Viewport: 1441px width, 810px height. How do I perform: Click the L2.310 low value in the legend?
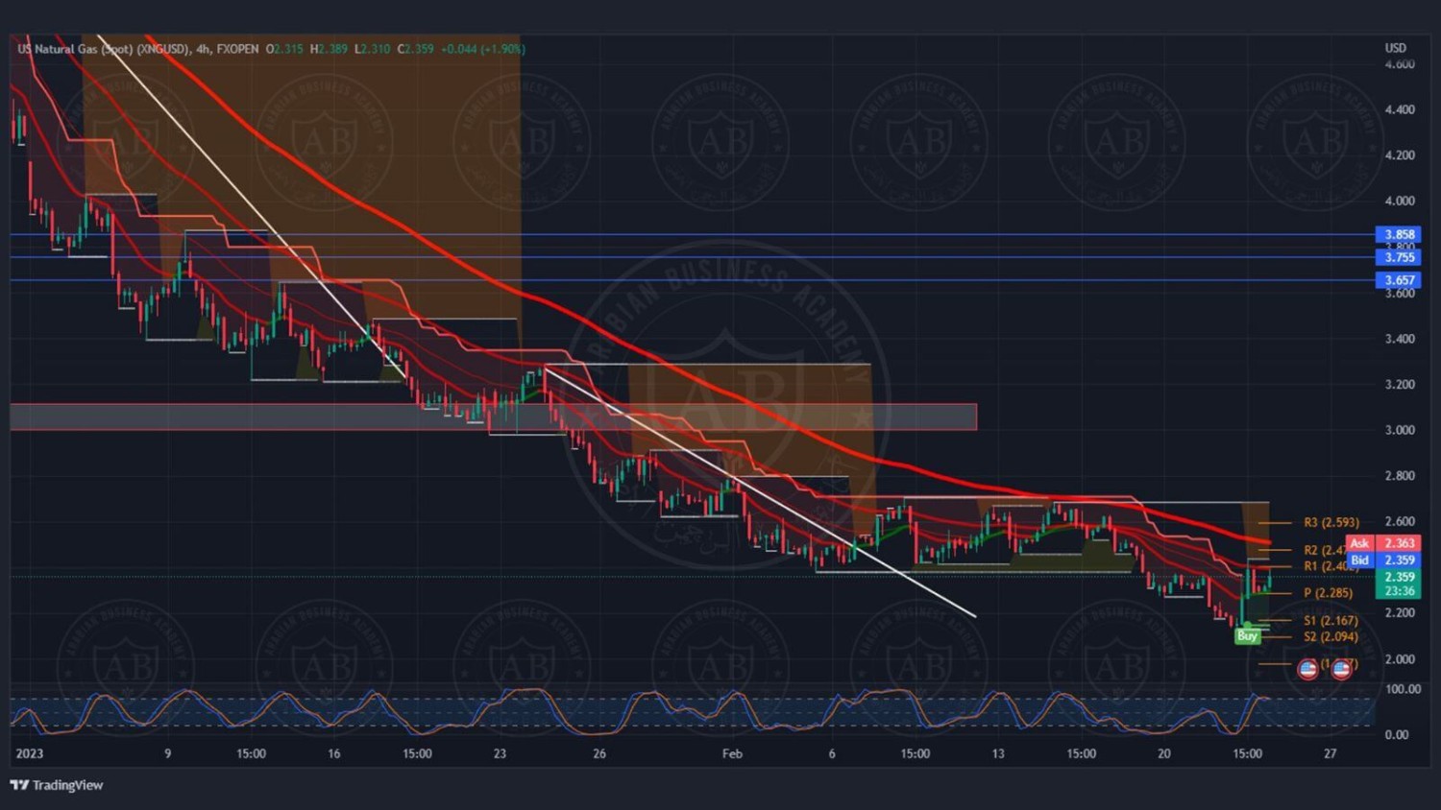point(373,49)
